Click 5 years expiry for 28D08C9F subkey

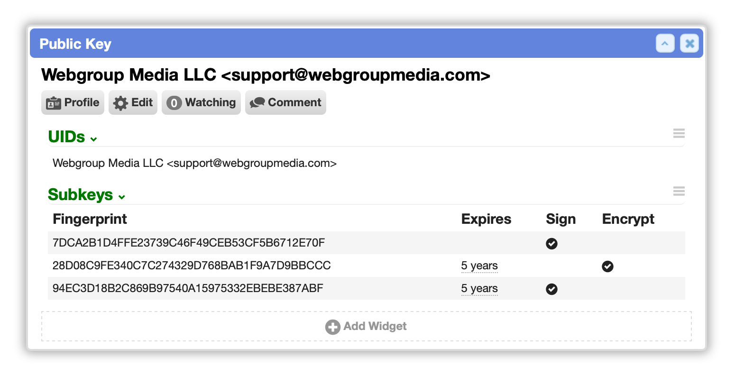click(479, 266)
